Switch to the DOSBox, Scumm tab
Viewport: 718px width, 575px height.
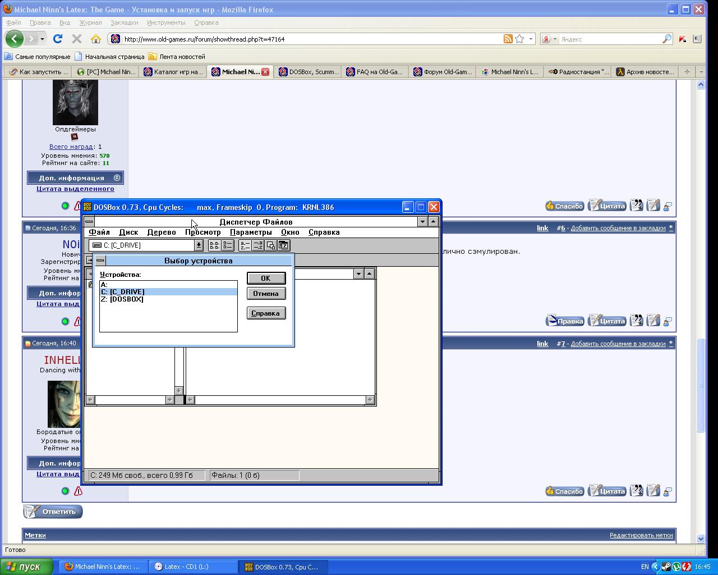(x=309, y=72)
